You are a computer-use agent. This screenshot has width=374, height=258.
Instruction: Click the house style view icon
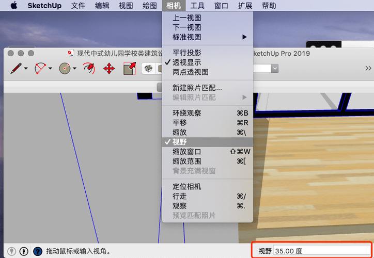pos(148,69)
